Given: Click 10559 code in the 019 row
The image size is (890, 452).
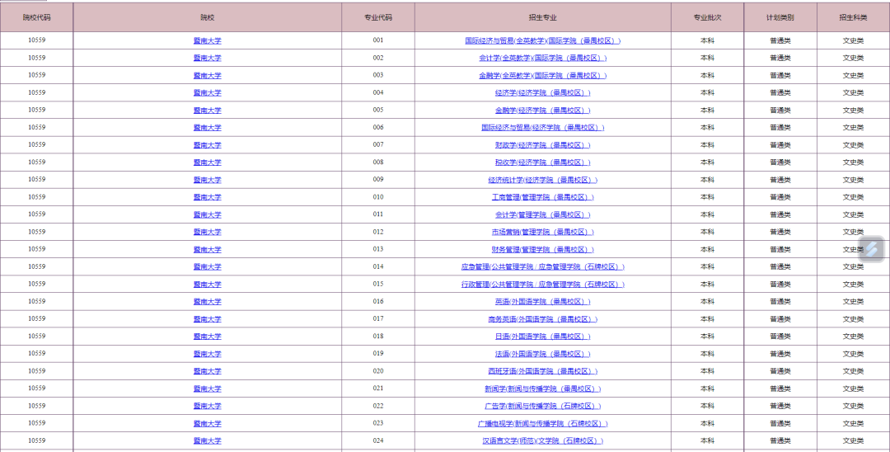Looking at the screenshot, I should 36,353.
